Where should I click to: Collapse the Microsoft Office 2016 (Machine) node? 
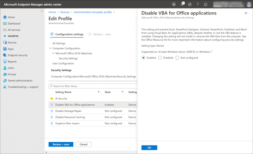point(53,53)
